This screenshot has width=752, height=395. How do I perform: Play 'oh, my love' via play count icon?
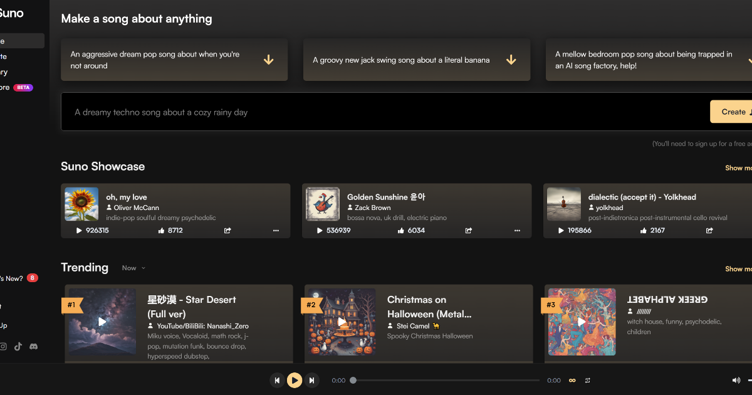point(79,231)
